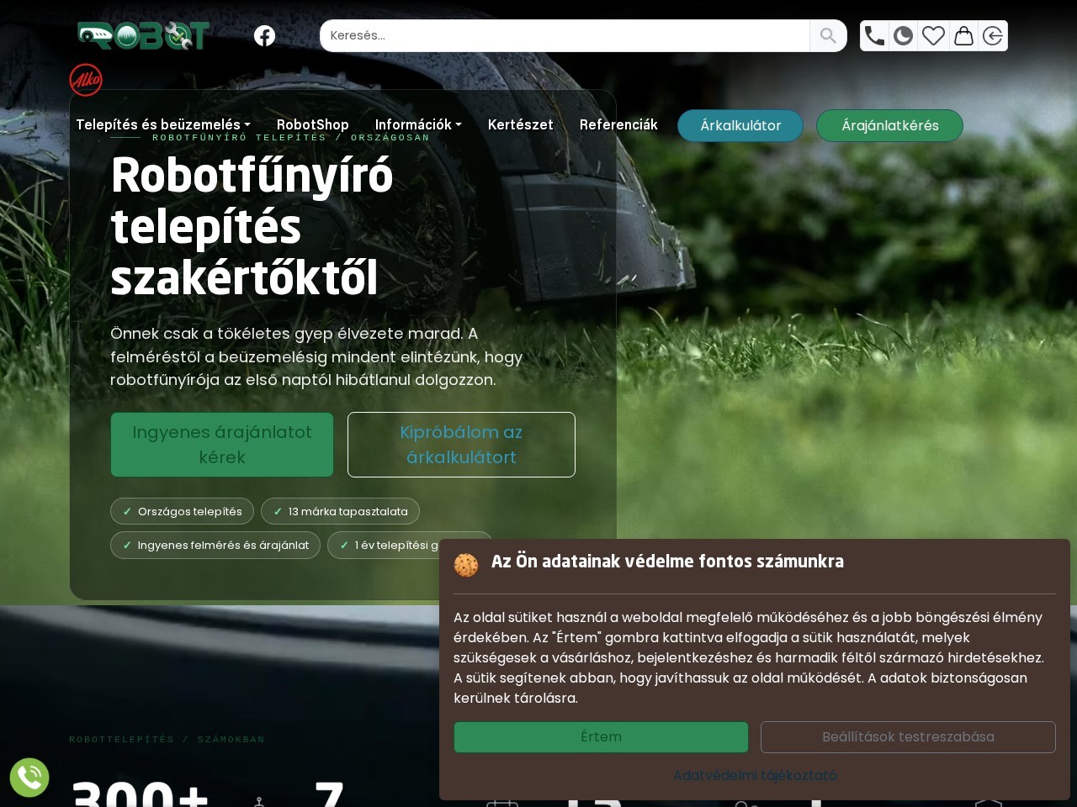The image size is (1077, 807).
Task: Open the Facebook page icon
Action: tap(264, 36)
